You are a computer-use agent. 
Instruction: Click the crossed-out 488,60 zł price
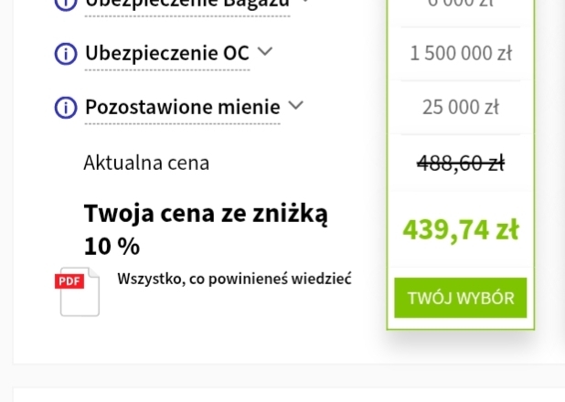point(461,164)
